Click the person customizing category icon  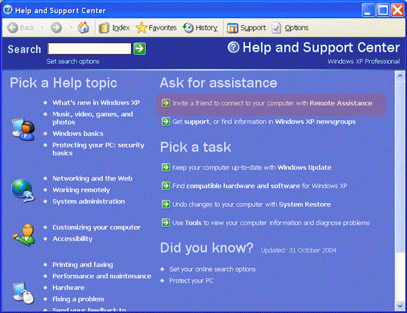24,234
